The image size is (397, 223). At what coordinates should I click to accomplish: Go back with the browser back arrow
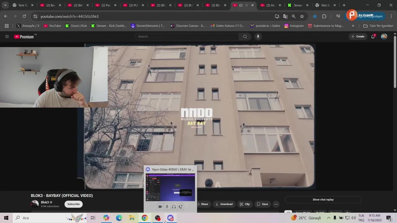(6, 16)
